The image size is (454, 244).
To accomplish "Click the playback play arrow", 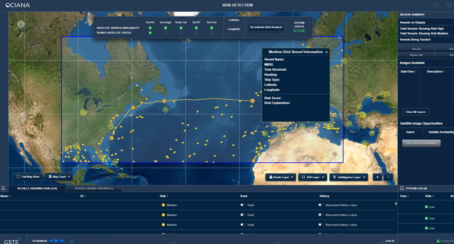I will 56,241.
